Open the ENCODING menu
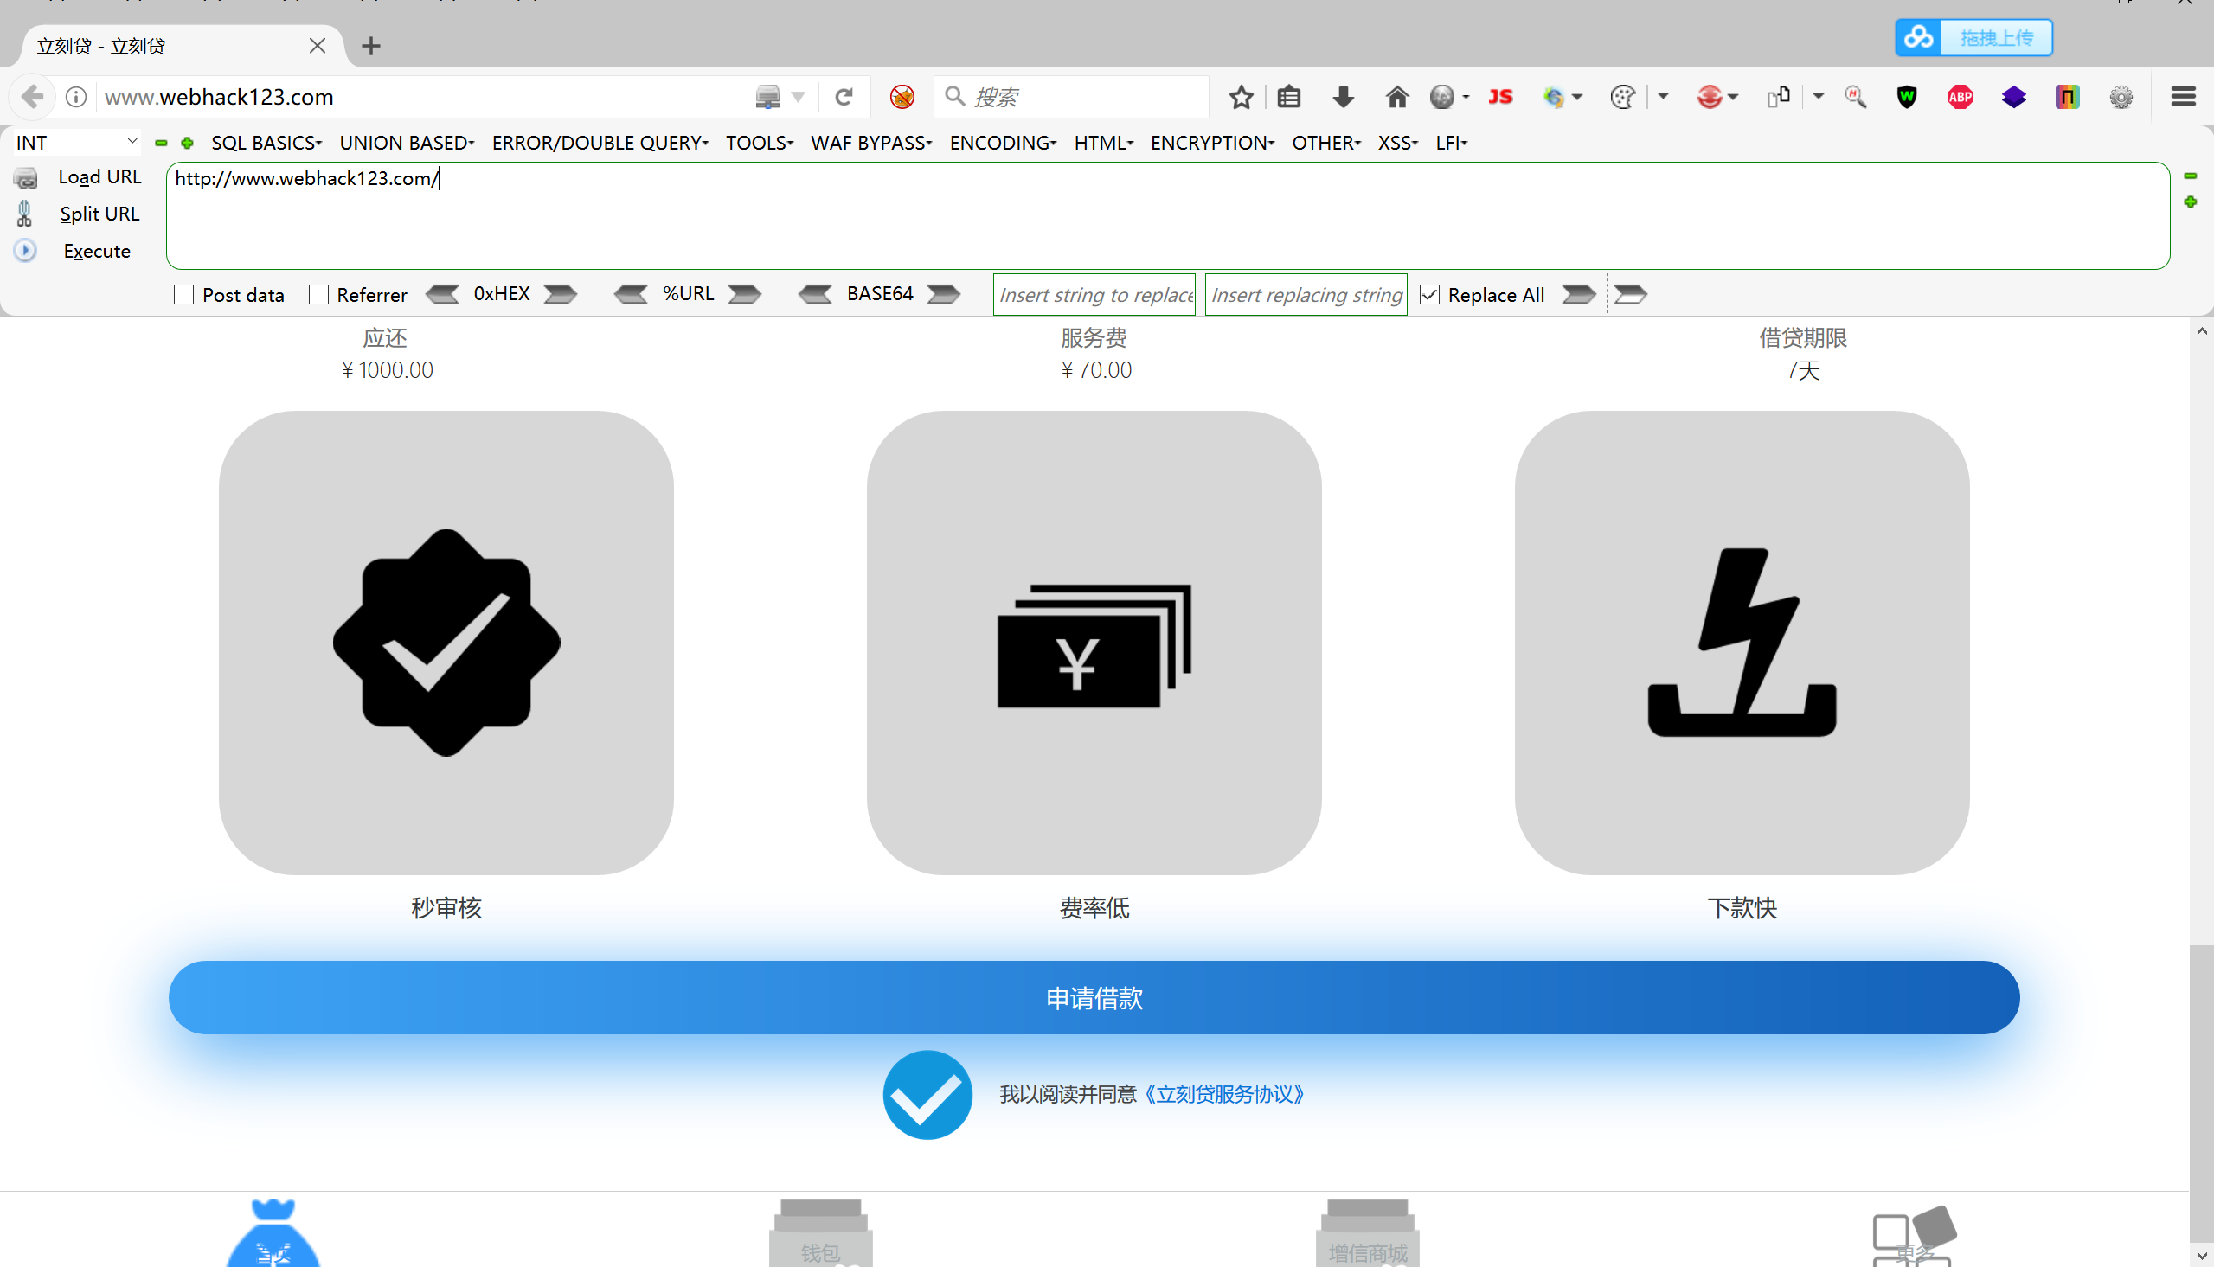This screenshot has width=2214, height=1267. pyautogui.click(x=1002, y=143)
